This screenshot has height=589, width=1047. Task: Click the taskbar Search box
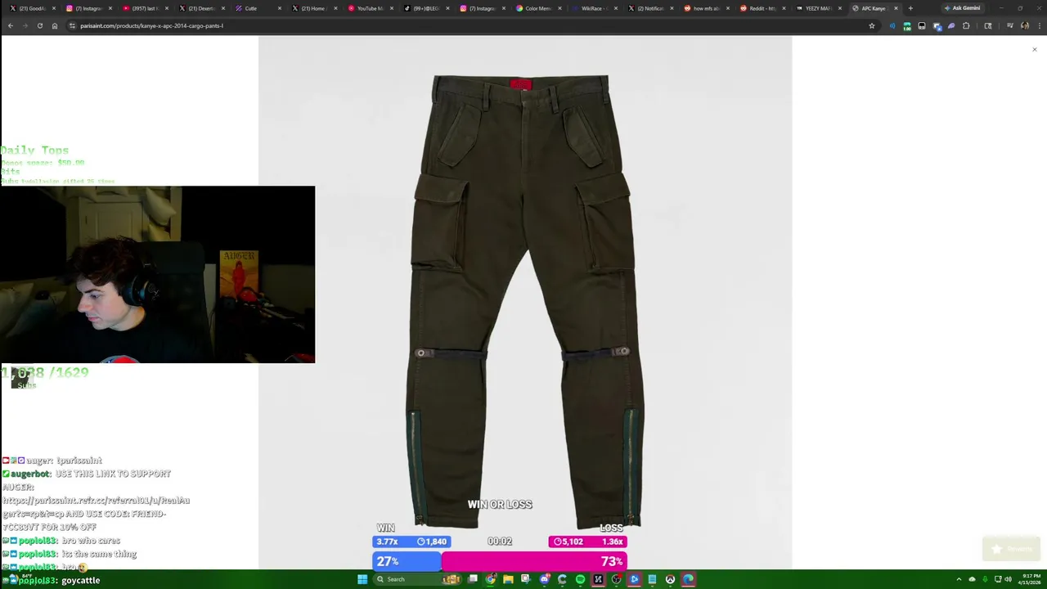click(x=417, y=579)
